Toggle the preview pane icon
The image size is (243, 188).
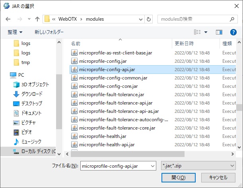[219, 32]
